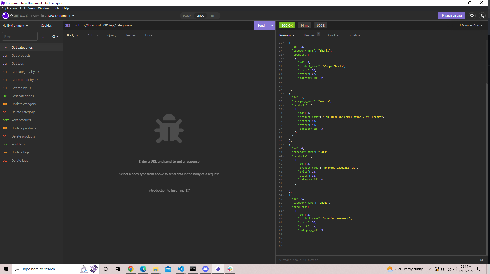Screen dimensions: 490x274
Task: Open Google Chrome from the taskbar
Action: (131, 269)
